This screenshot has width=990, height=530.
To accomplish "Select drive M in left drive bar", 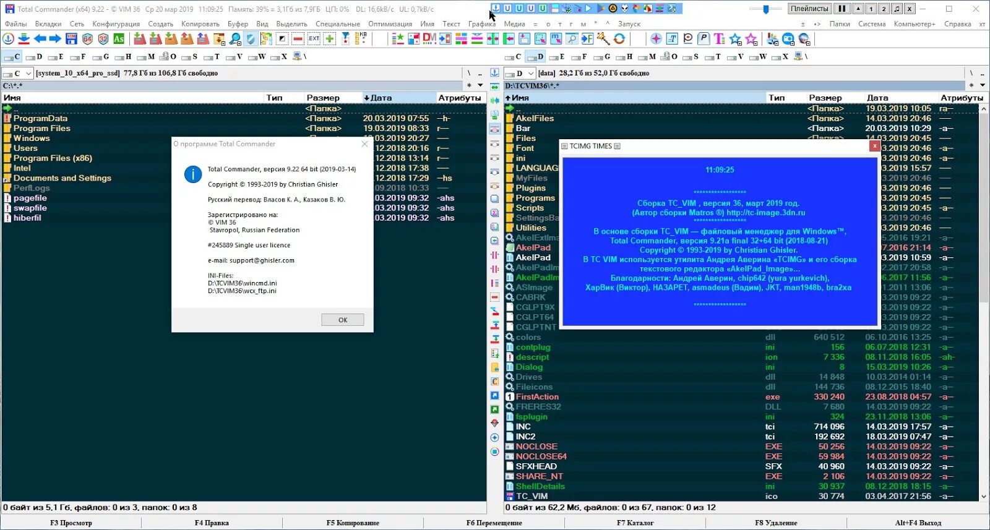I will coord(146,56).
